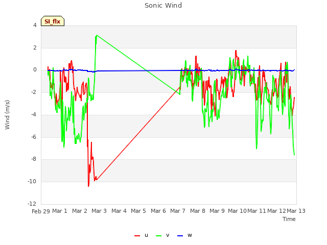Click the red u legend color swatch
This screenshot has height=245, width=327.
[137, 236]
